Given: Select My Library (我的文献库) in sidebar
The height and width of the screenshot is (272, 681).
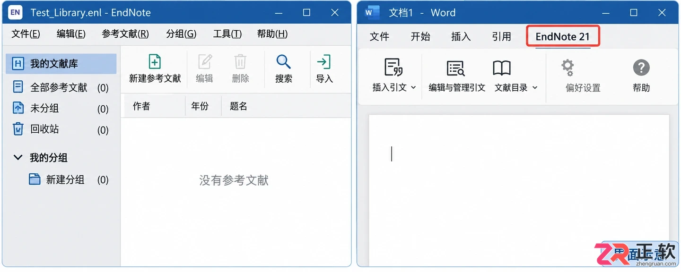Looking at the screenshot, I should point(61,64).
